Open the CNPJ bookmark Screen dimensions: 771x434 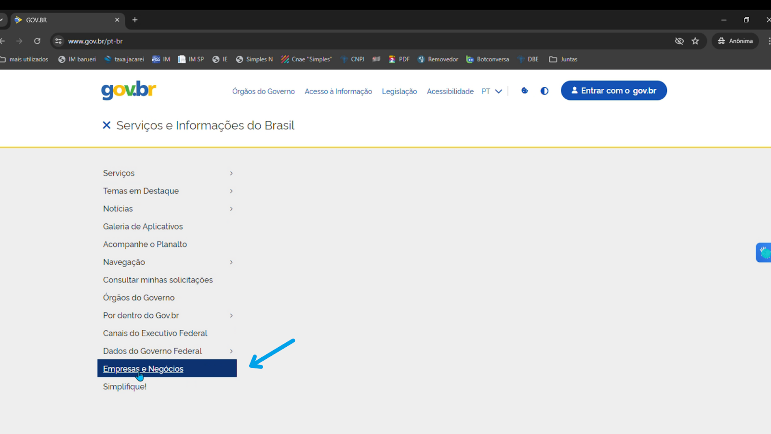tap(352, 59)
